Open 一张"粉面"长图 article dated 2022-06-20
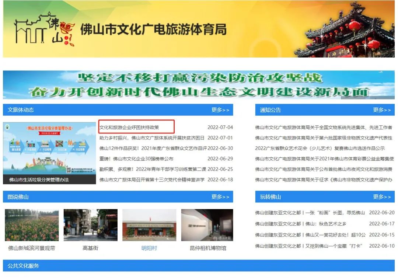Screen dimensions: 398x278 (310, 213)
